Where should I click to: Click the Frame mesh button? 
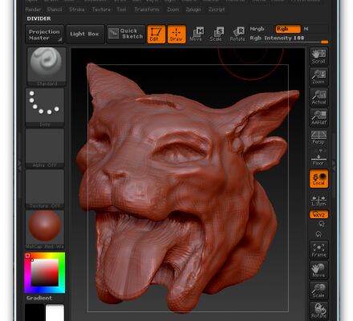[319, 250]
